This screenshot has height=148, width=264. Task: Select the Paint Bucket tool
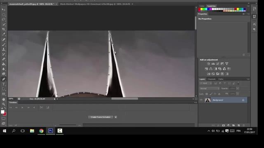pyautogui.click(x=4, y=64)
